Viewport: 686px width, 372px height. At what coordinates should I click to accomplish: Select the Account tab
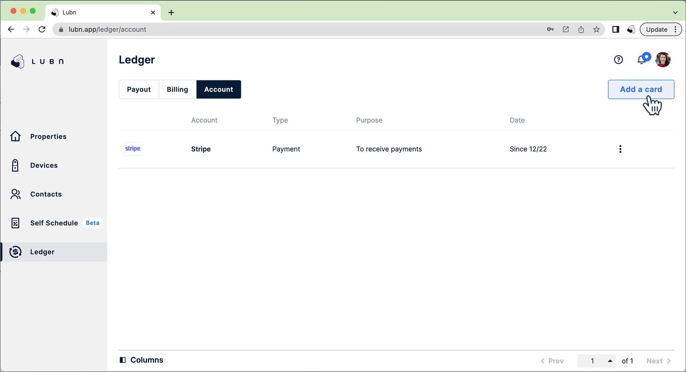tap(219, 89)
